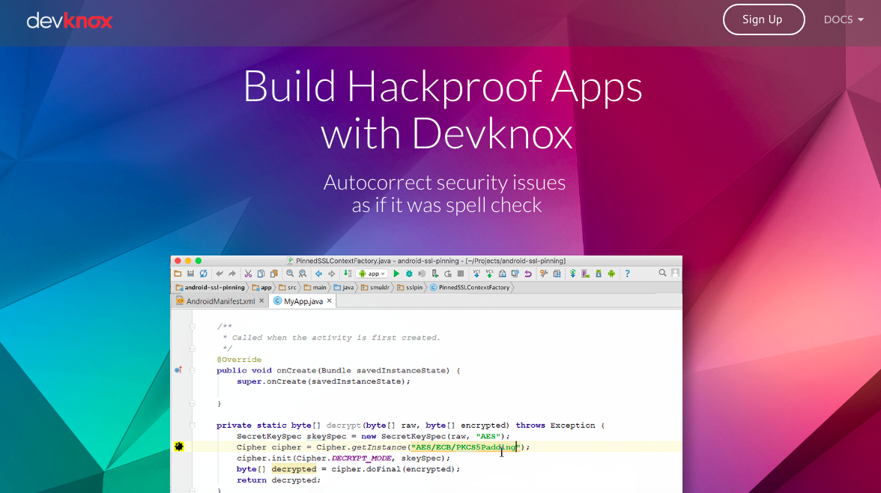Click the java breadcrumb folder

pos(344,287)
